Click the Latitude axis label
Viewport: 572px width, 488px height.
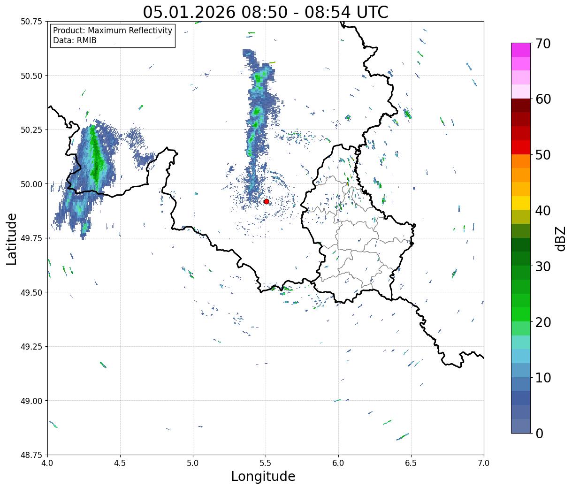tap(12, 238)
